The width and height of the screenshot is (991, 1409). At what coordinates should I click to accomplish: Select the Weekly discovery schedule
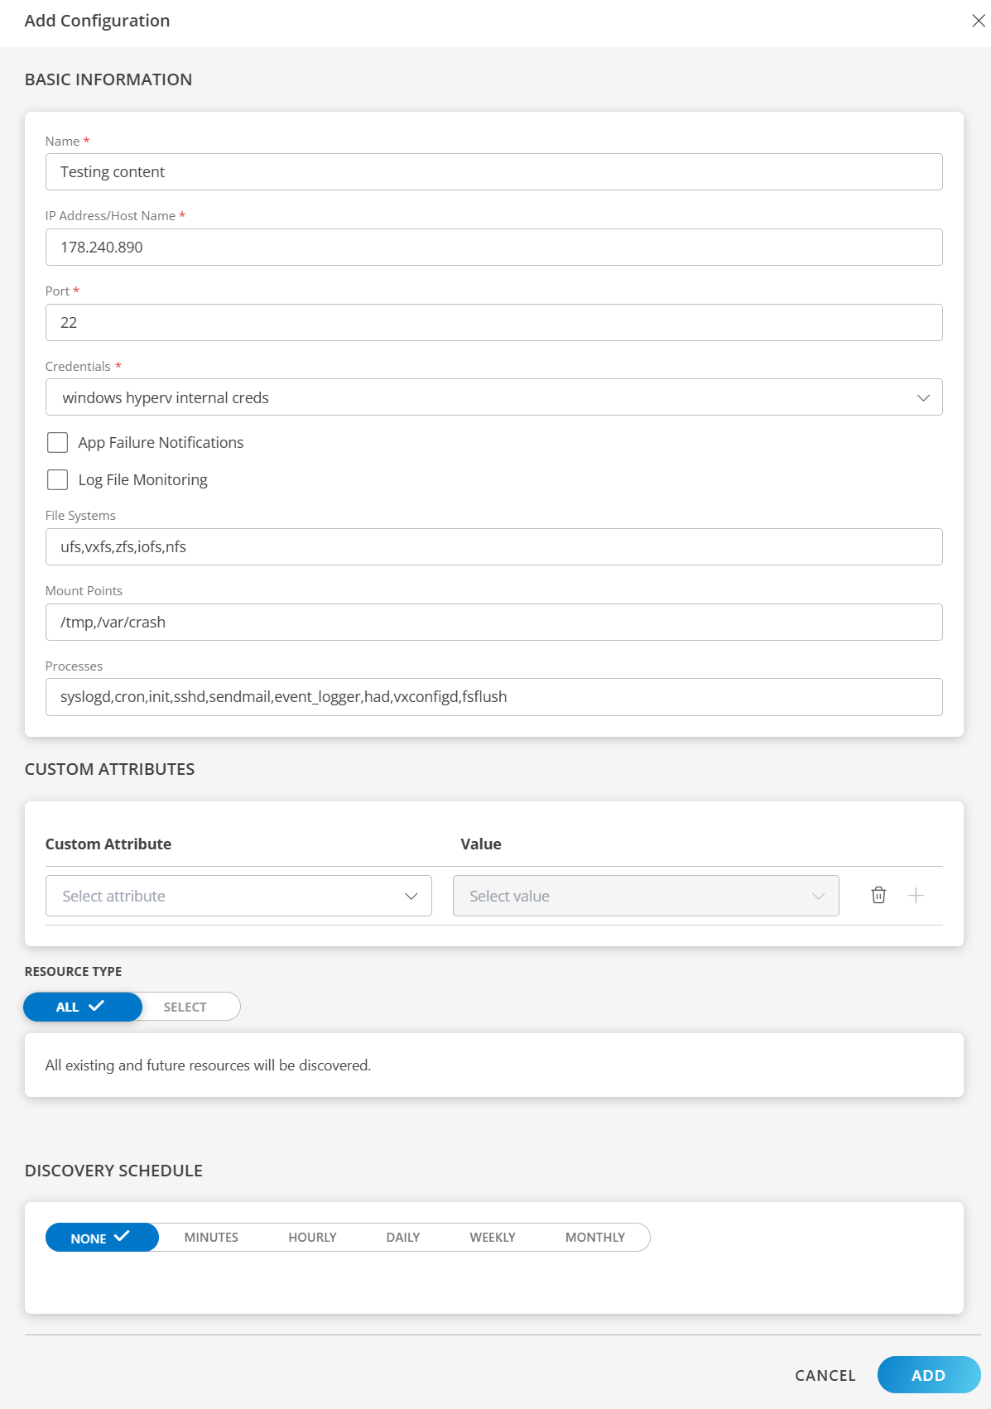point(493,1237)
